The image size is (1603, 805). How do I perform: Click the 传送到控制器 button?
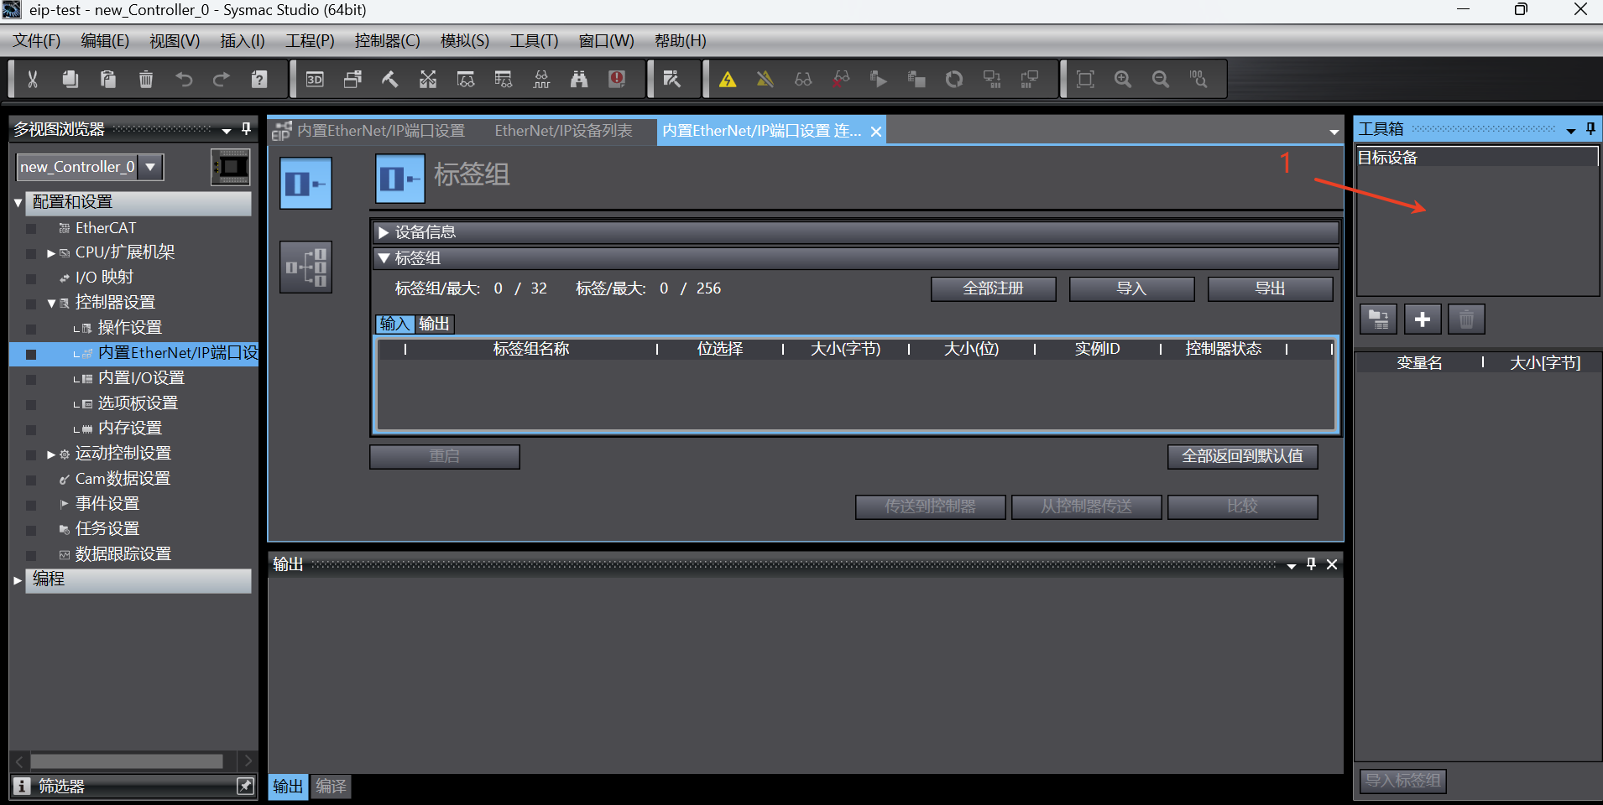930,506
